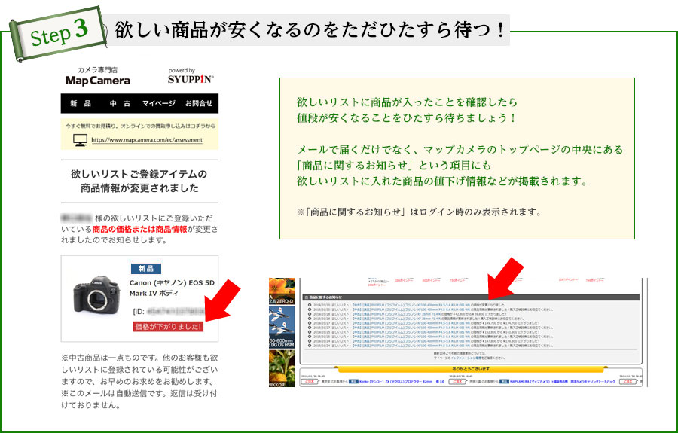Click the computer monitor icon
The width and height of the screenshot is (678, 433).
[80, 140]
